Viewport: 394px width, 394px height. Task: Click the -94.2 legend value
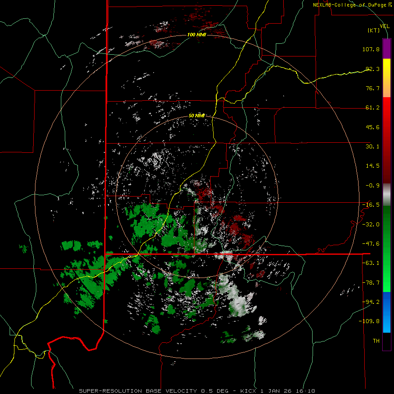coord(371,302)
